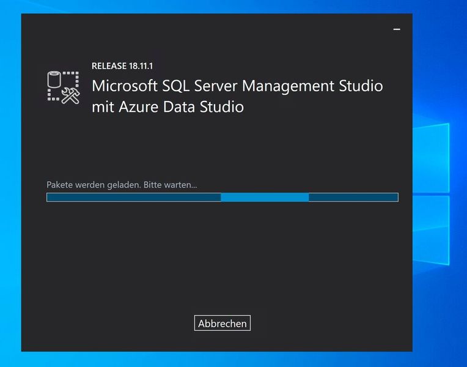The width and height of the screenshot is (467, 367).
Task: Click the "mit Azure Data Studio" subtitle
Action: [x=167, y=107]
